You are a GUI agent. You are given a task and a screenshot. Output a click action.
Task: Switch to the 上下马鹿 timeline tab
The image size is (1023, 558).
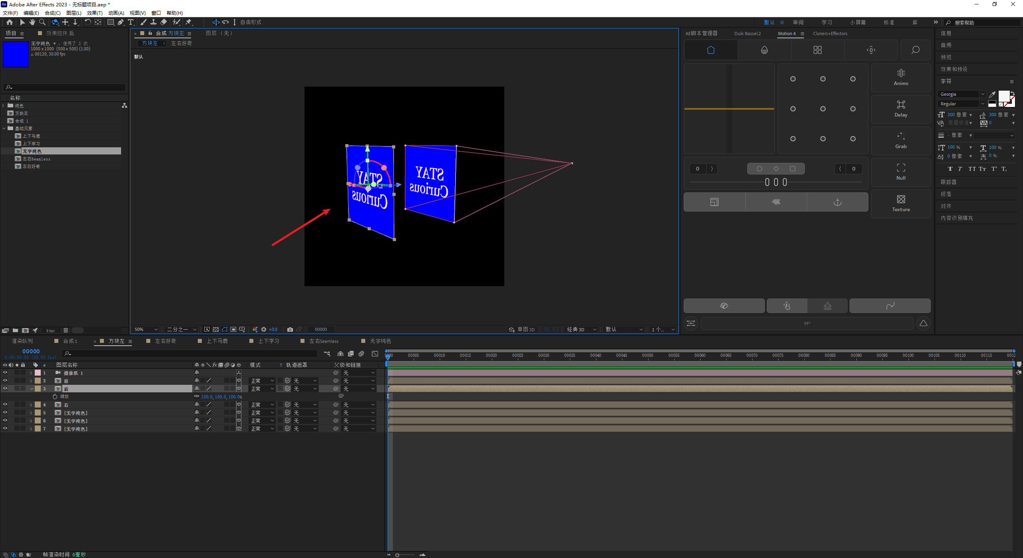pyautogui.click(x=217, y=341)
